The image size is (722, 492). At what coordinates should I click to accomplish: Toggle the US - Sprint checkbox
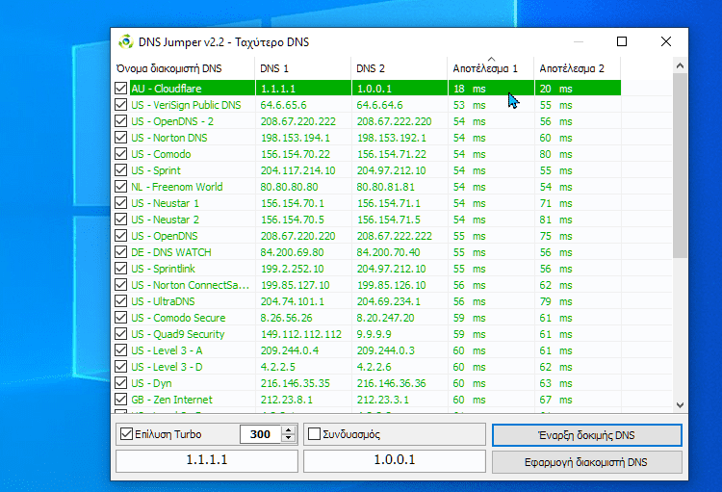tap(120, 170)
